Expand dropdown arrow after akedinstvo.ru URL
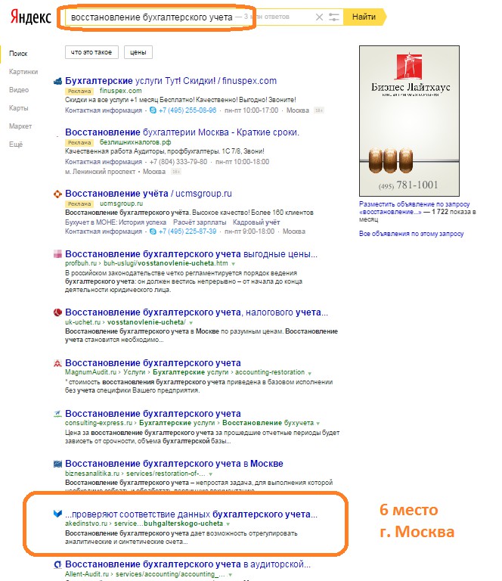 pyautogui.click(x=228, y=524)
